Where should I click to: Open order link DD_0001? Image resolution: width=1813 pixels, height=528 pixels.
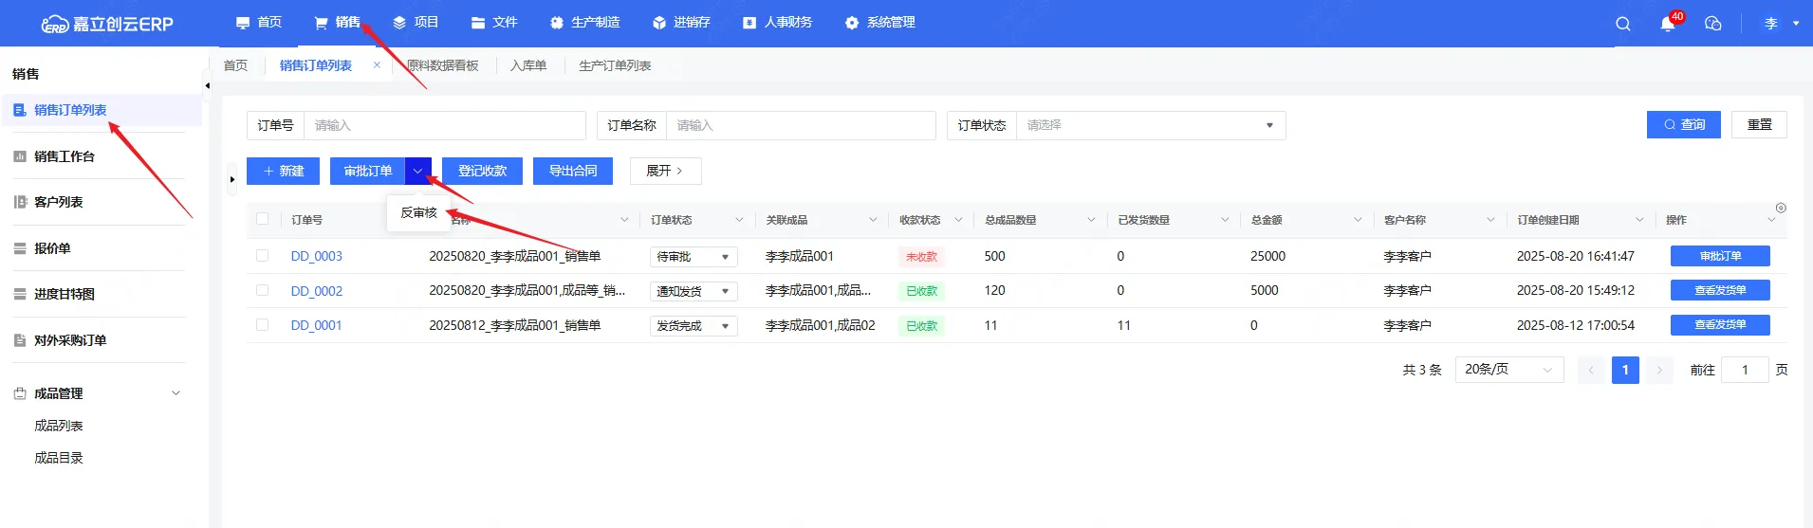tap(316, 325)
